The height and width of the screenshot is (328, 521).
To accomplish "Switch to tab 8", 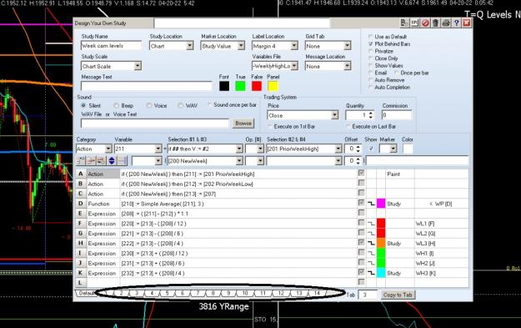I will (x=213, y=293).
